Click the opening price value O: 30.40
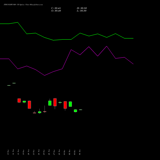160x160 pixels. click(x=56, y=11)
